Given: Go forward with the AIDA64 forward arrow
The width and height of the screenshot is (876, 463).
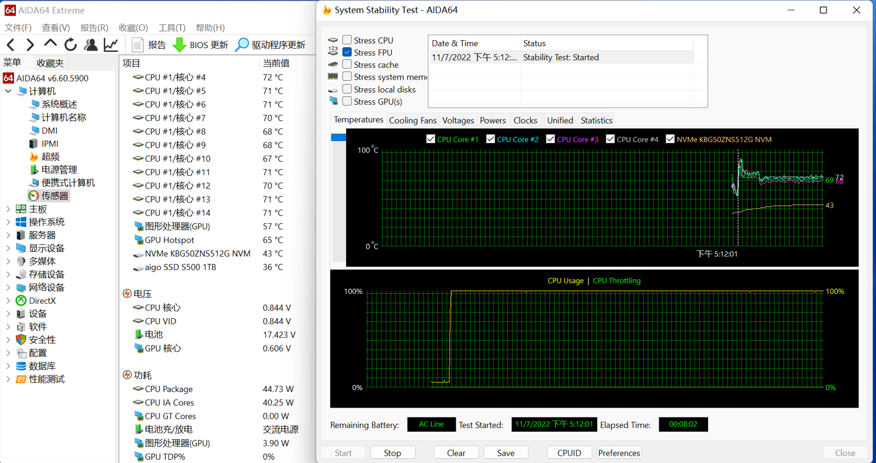Looking at the screenshot, I should tap(30, 44).
